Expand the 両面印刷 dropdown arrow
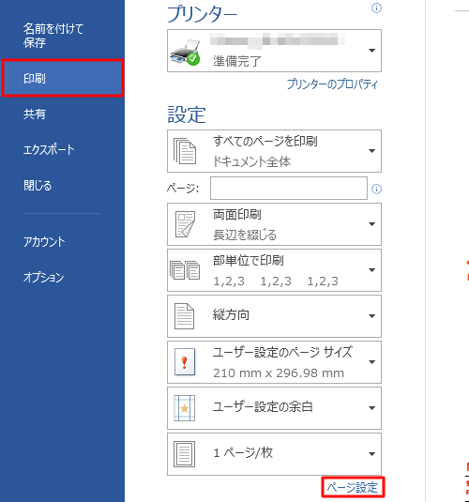Screen dimensions: 469x502 click(372, 224)
